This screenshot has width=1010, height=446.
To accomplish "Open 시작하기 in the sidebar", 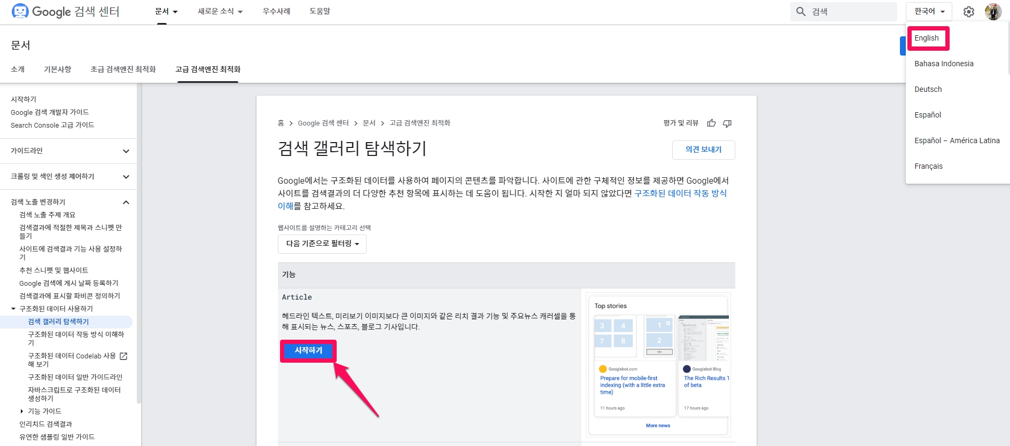I will pos(24,99).
